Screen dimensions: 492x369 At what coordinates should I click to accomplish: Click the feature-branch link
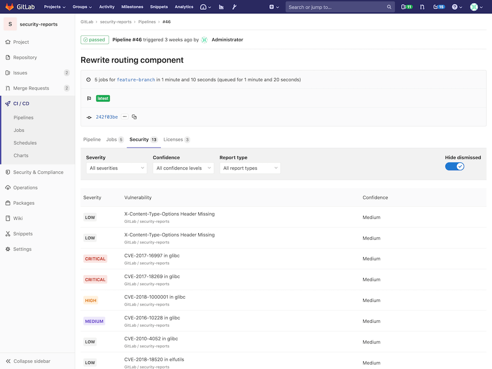click(x=136, y=80)
